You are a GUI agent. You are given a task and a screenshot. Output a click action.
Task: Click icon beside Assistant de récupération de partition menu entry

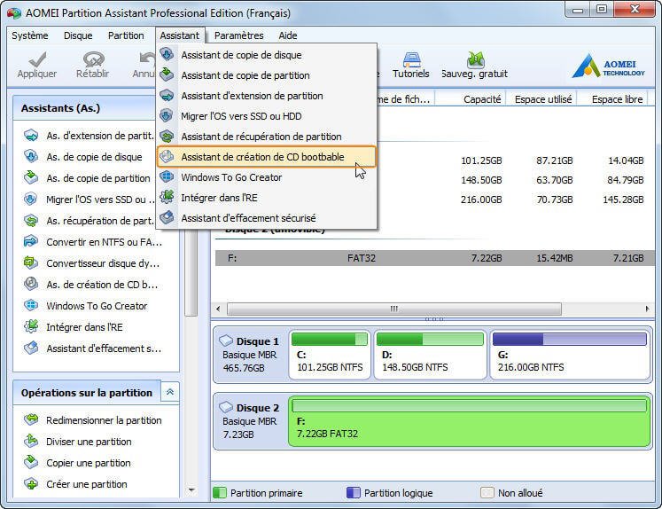coord(167,136)
